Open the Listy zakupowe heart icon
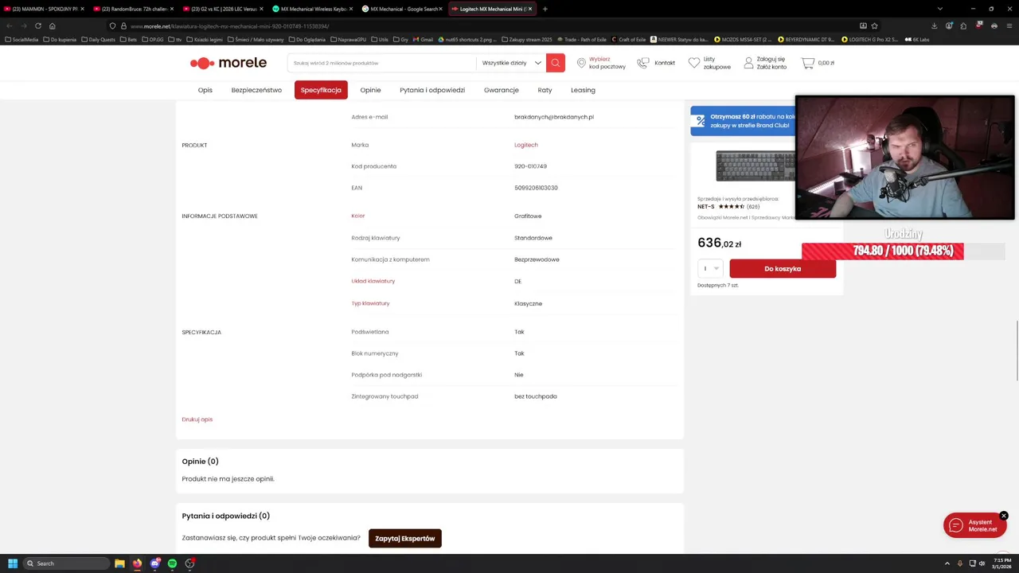Viewport: 1019px width, 573px height. pyautogui.click(x=694, y=63)
